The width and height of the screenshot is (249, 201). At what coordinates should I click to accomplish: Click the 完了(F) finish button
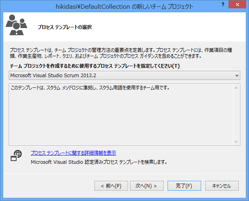184,186
